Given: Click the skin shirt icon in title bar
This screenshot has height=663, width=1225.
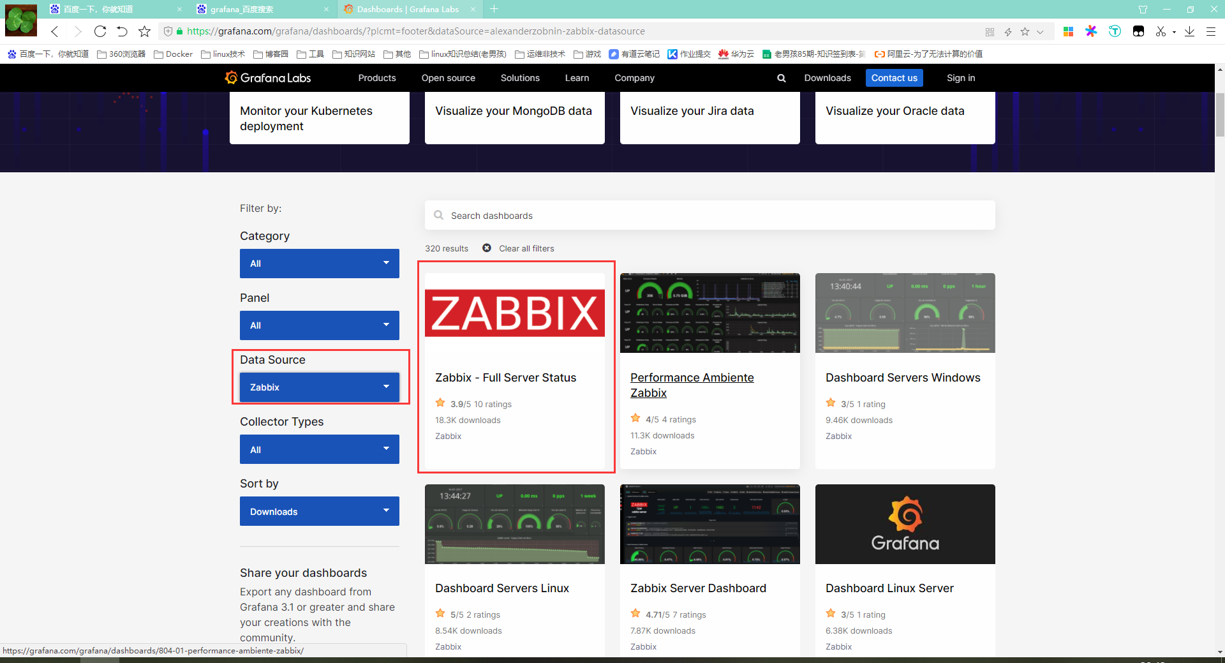Looking at the screenshot, I should click(x=1143, y=10).
